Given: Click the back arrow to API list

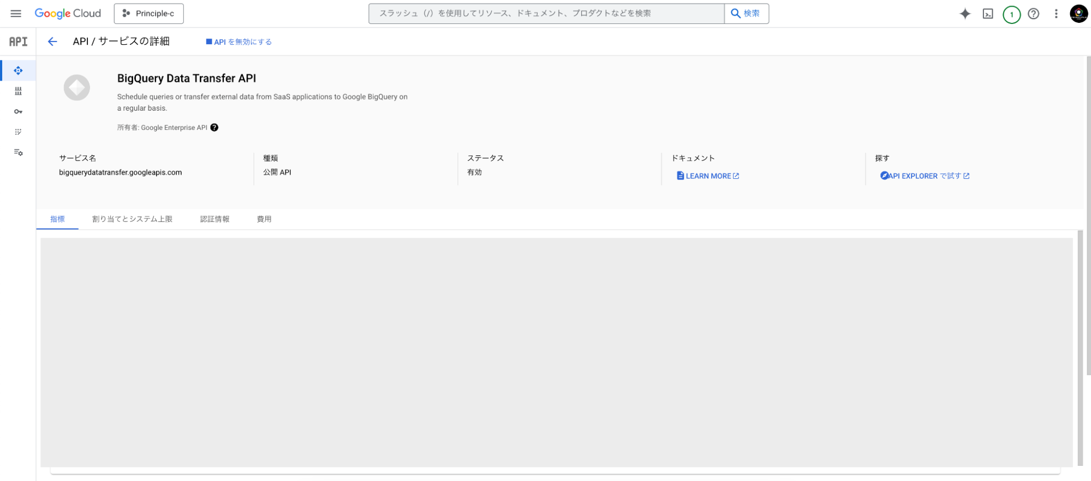Looking at the screenshot, I should (x=52, y=41).
